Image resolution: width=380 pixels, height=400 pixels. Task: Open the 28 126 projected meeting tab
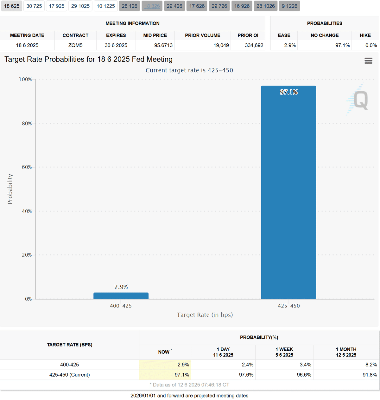(x=130, y=6)
